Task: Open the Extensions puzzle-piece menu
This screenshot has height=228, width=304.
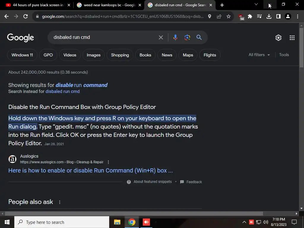Action: (250, 17)
